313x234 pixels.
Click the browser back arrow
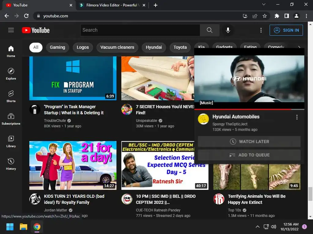pyautogui.click(x=7, y=16)
